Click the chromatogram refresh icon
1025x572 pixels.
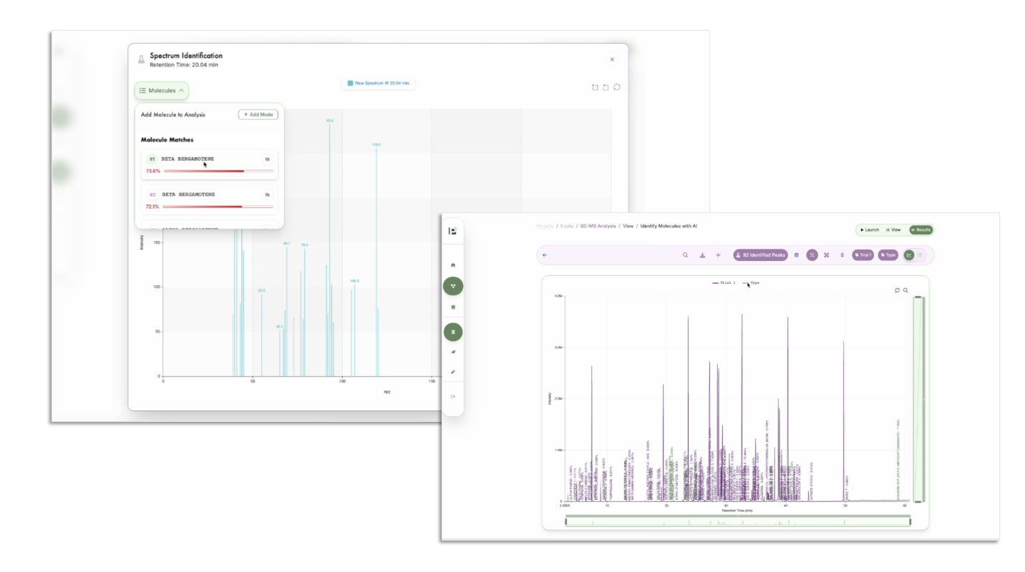[x=897, y=290]
